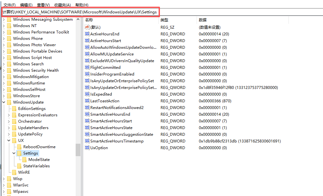Click the UxOption value icon
Viewport: 323px width, 196px height.
click(87, 148)
